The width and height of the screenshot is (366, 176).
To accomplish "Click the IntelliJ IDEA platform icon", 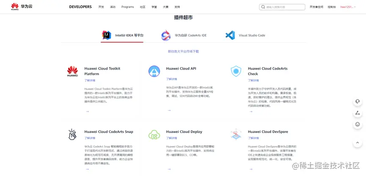I will (107, 35).
